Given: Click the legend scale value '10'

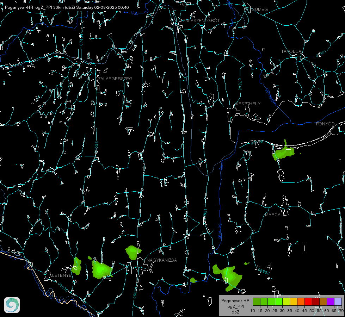Looking at the screenshot, I should coord(253,311).
